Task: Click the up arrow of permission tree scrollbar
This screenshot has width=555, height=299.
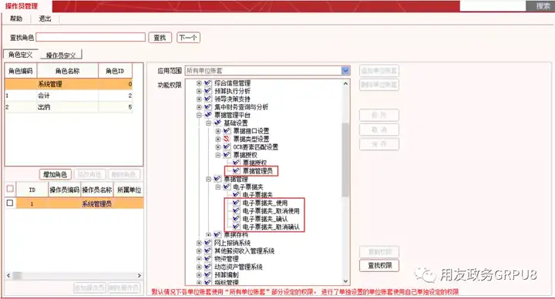Action: coord(345,84)
